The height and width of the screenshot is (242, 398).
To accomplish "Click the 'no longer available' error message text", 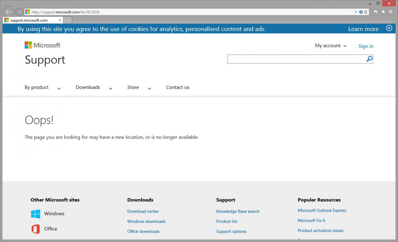I will (x=112, y=137).
